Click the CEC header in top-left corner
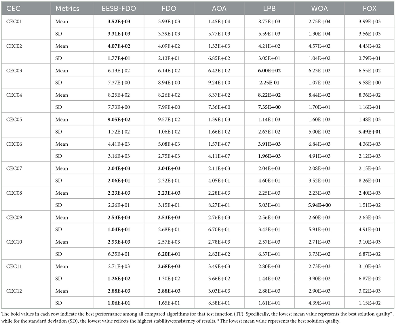The height and width of the screenshot is (325, 396). [14, 8]
